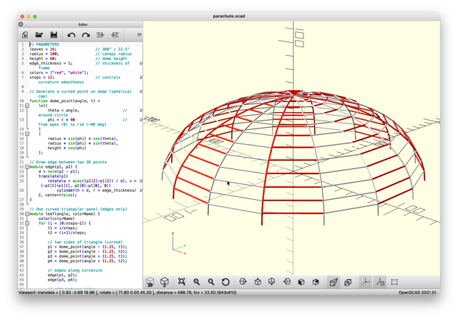Redo the last undone edit

[x=86, y=35]
